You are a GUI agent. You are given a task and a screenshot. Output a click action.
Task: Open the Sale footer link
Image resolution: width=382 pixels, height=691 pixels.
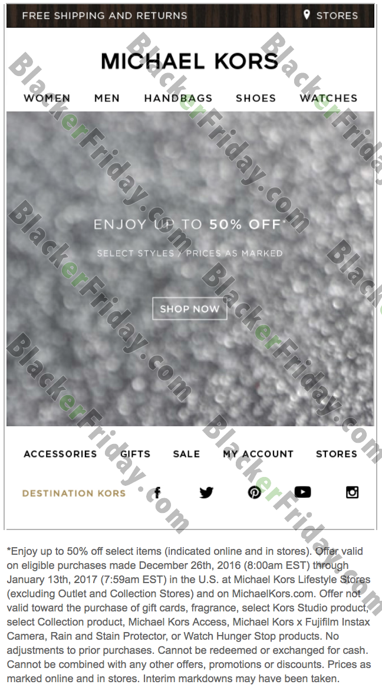[186, 454]
